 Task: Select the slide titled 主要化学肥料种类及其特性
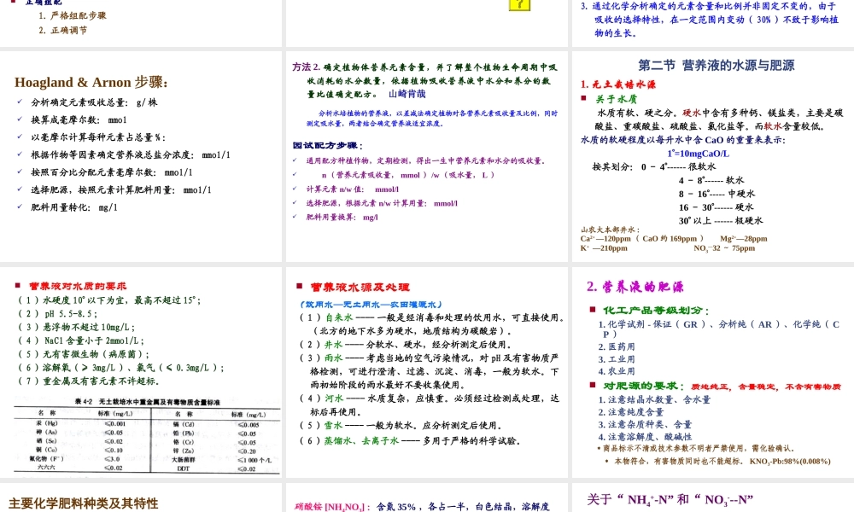tap(81, 503)
